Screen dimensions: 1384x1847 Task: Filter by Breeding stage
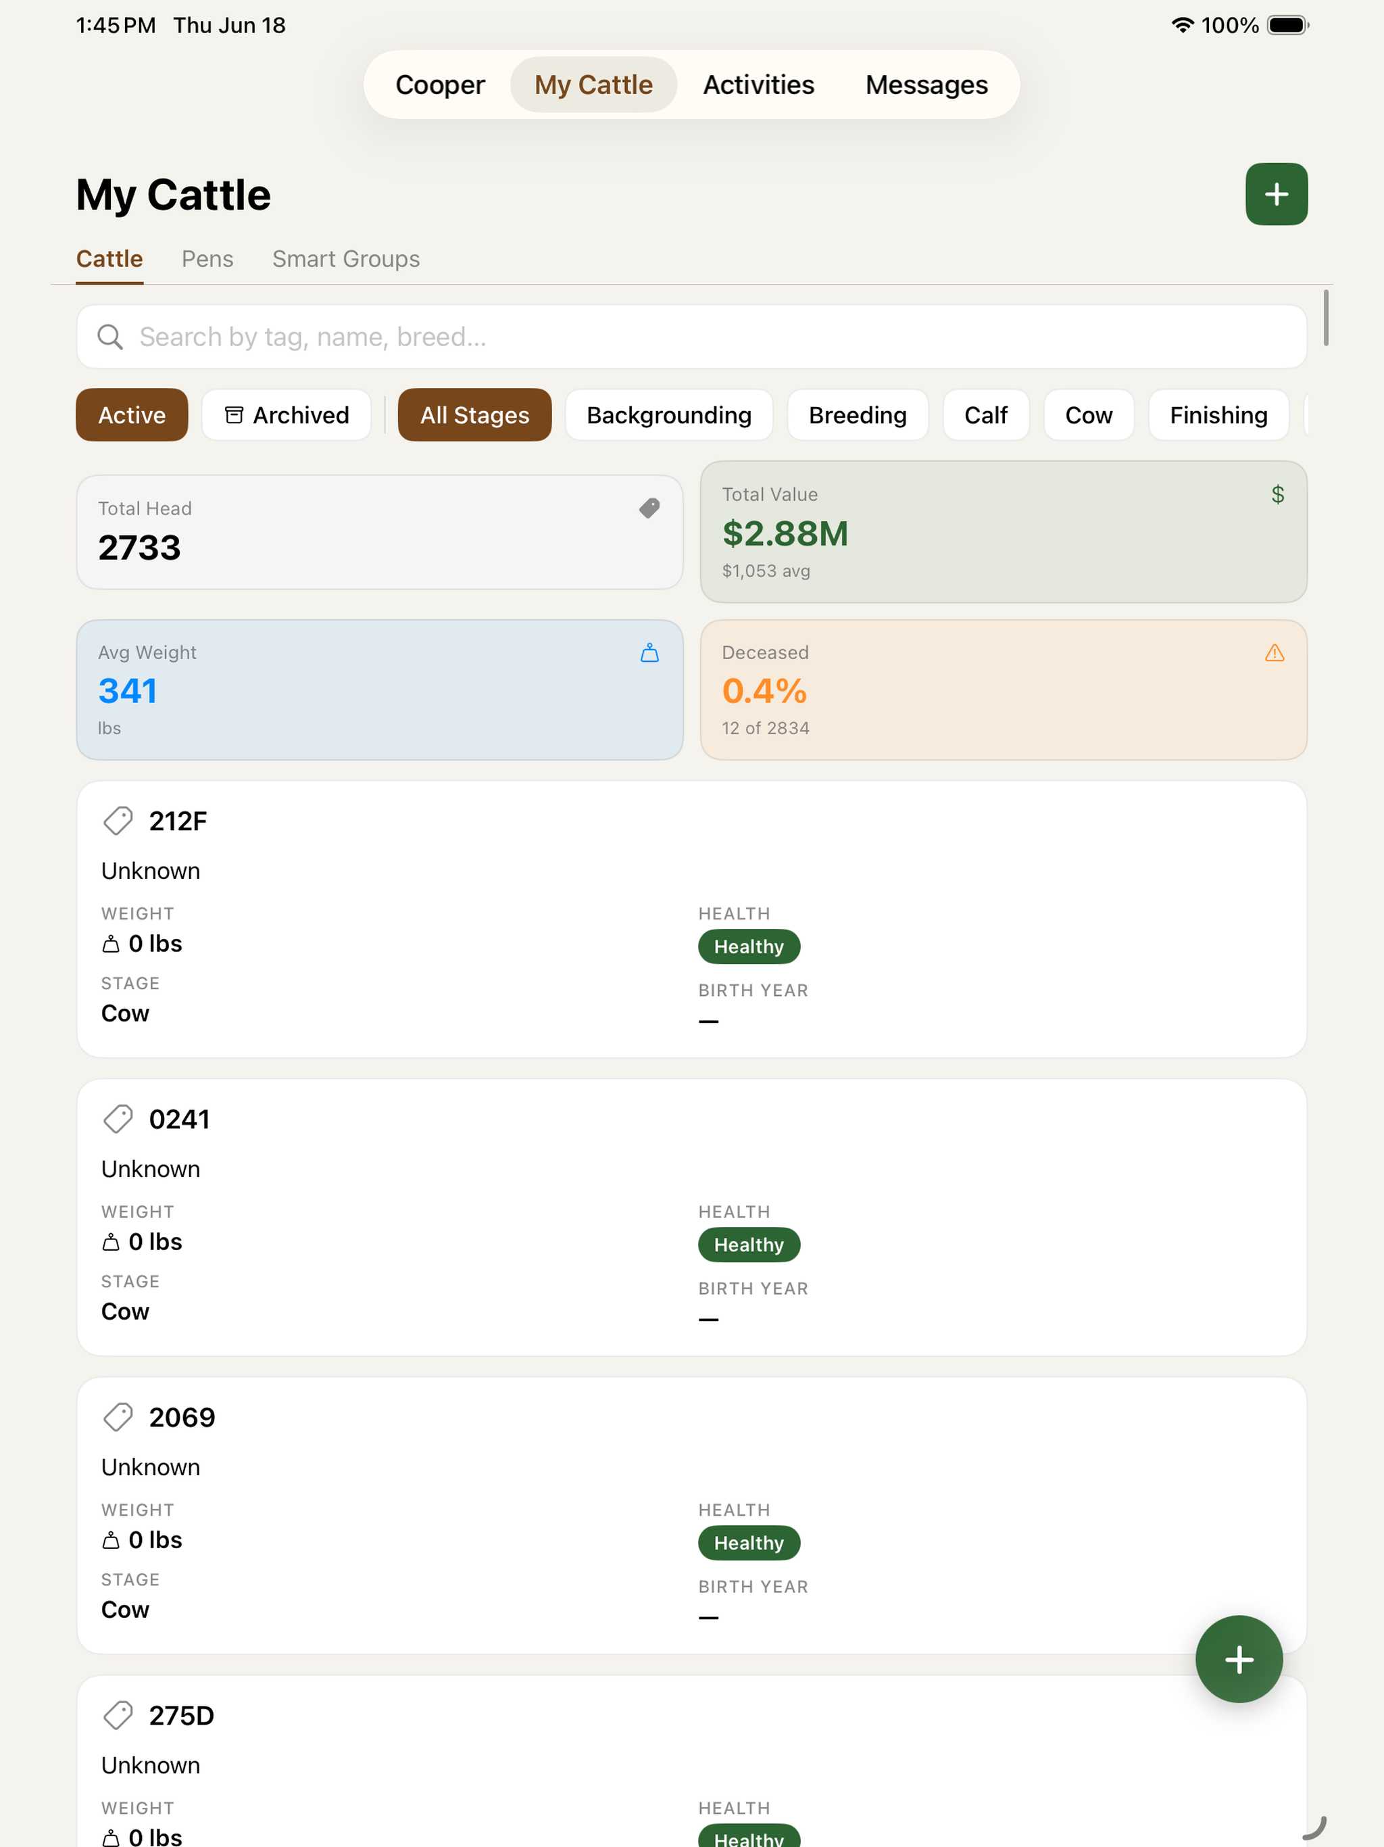click(x=858, y=415)
